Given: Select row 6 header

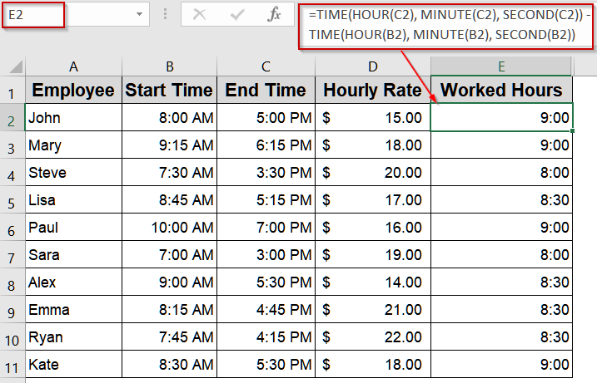Looking at the screenshot, I should coord(12,227).
